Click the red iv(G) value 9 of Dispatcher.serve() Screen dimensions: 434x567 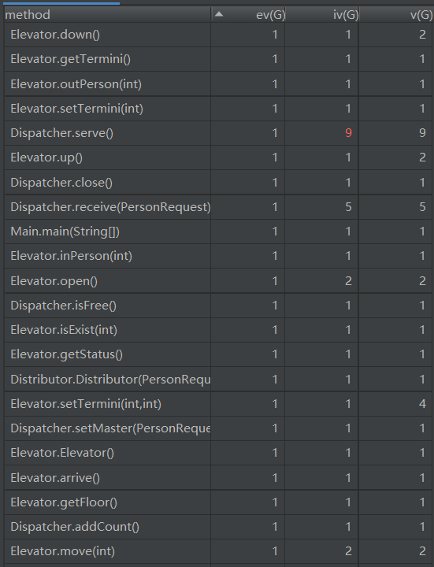click(348, 133)
